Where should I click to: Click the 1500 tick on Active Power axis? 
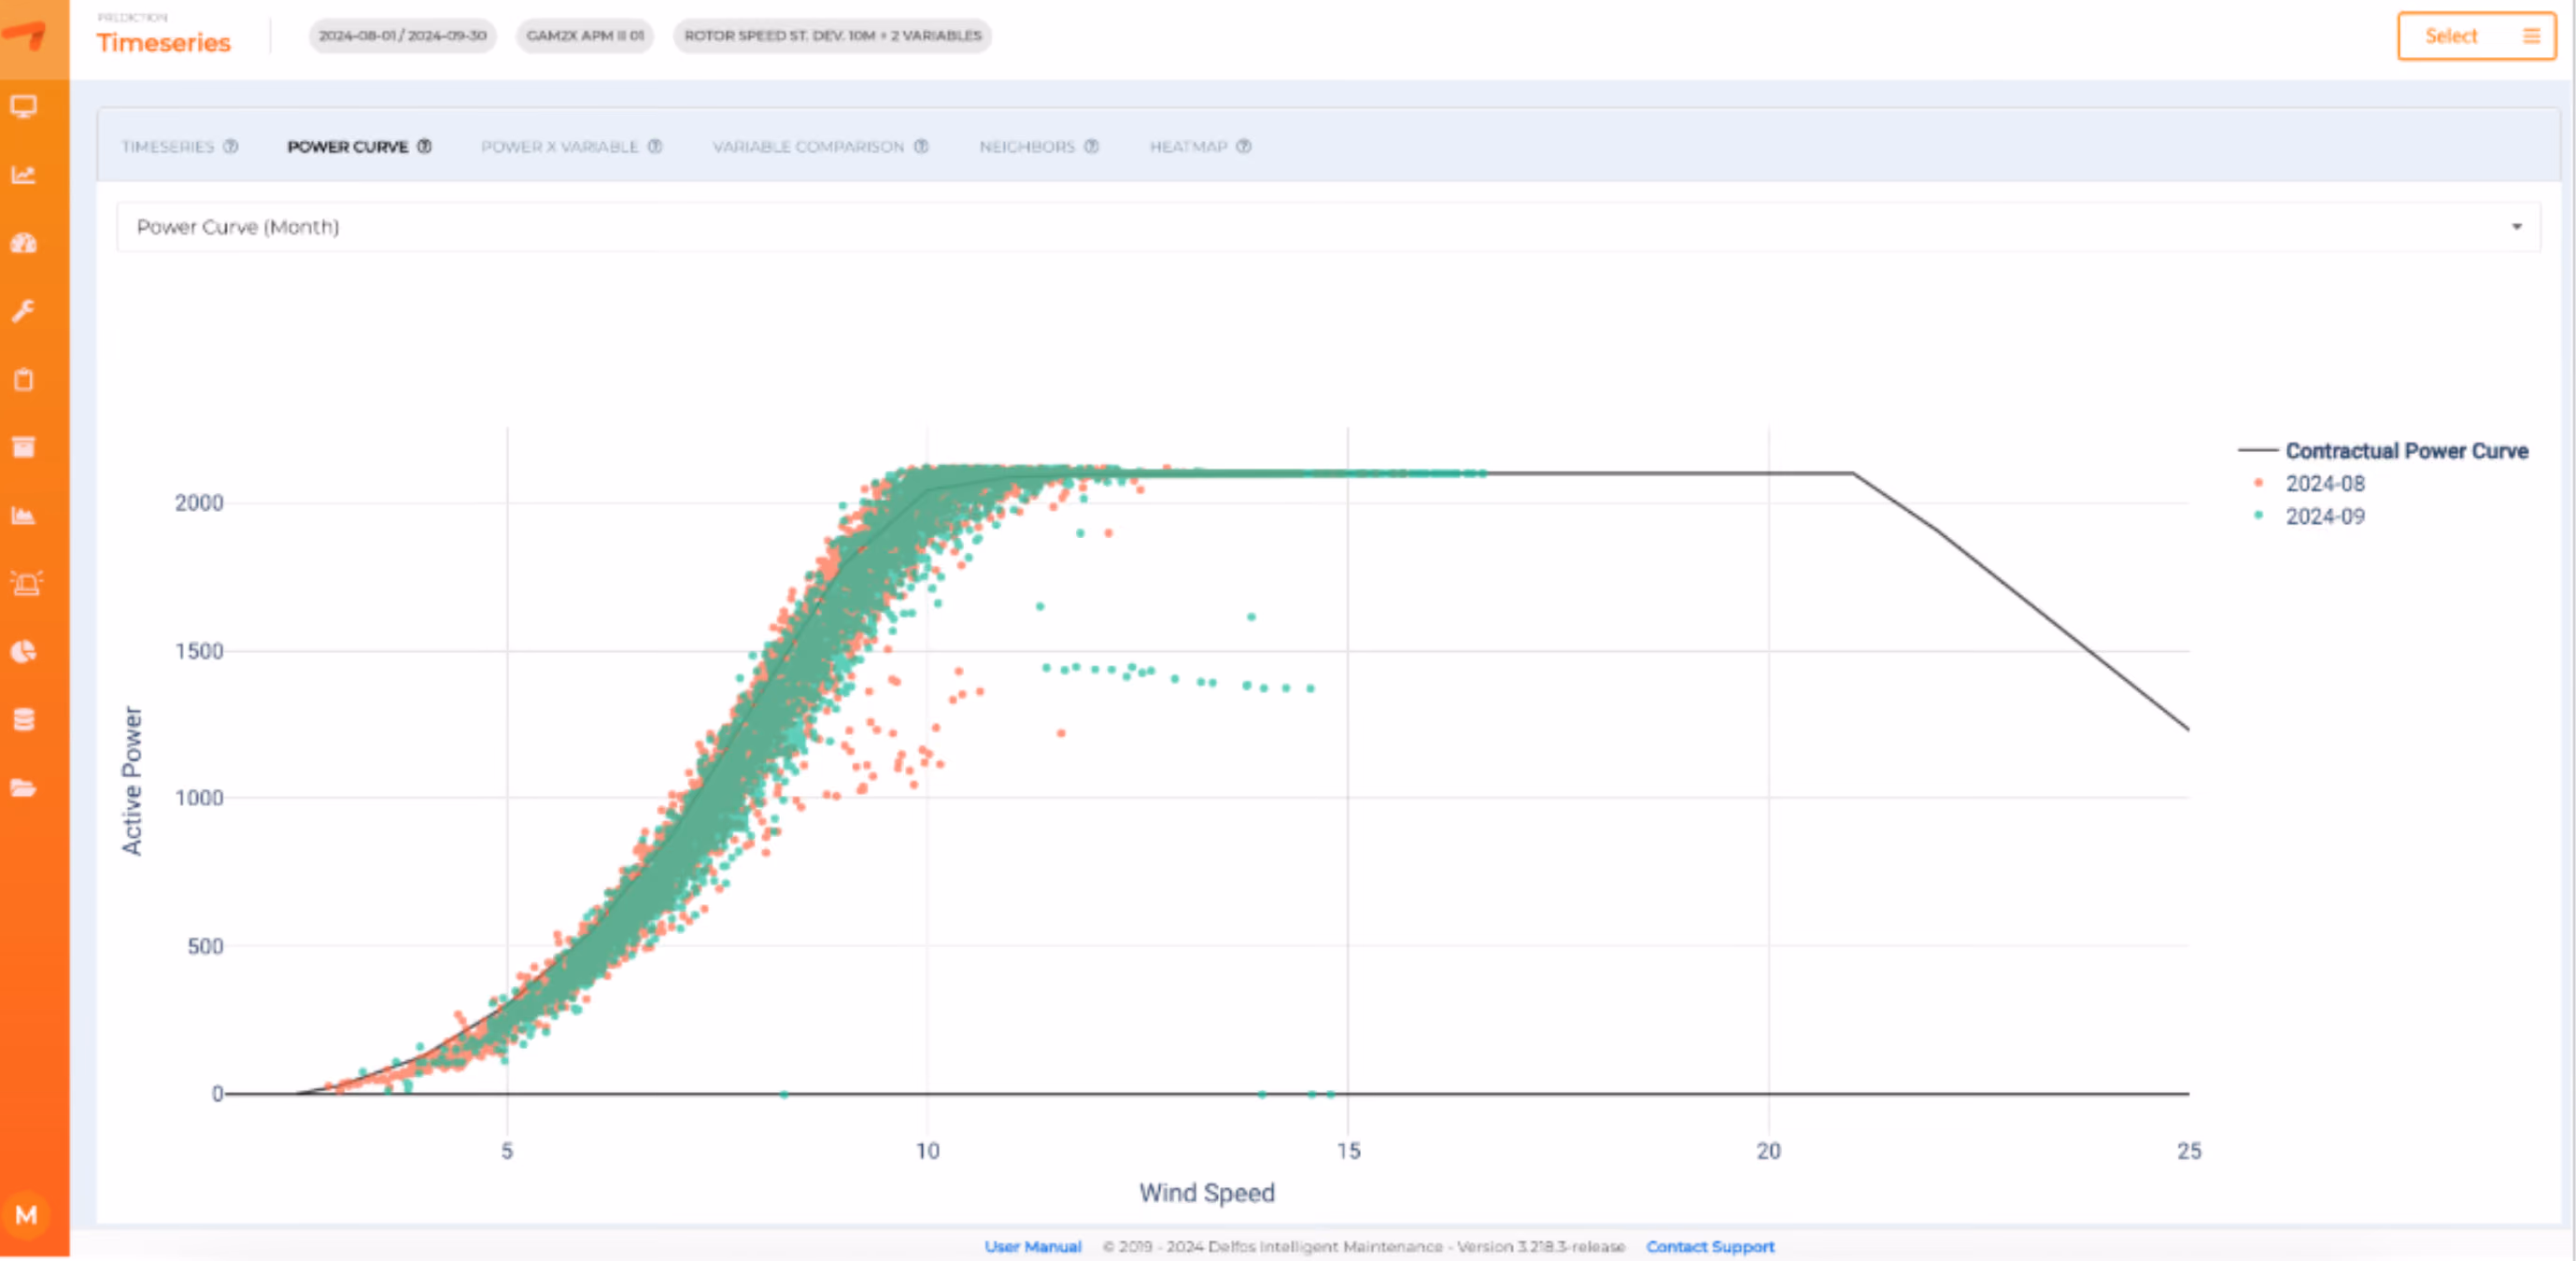pyautogui.click(x=199, y=651)
